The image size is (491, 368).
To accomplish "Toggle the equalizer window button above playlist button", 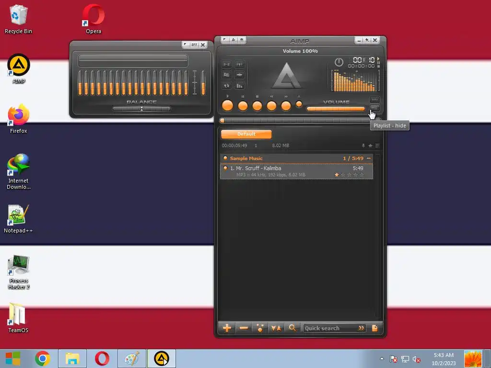I will tap(374, 100).
